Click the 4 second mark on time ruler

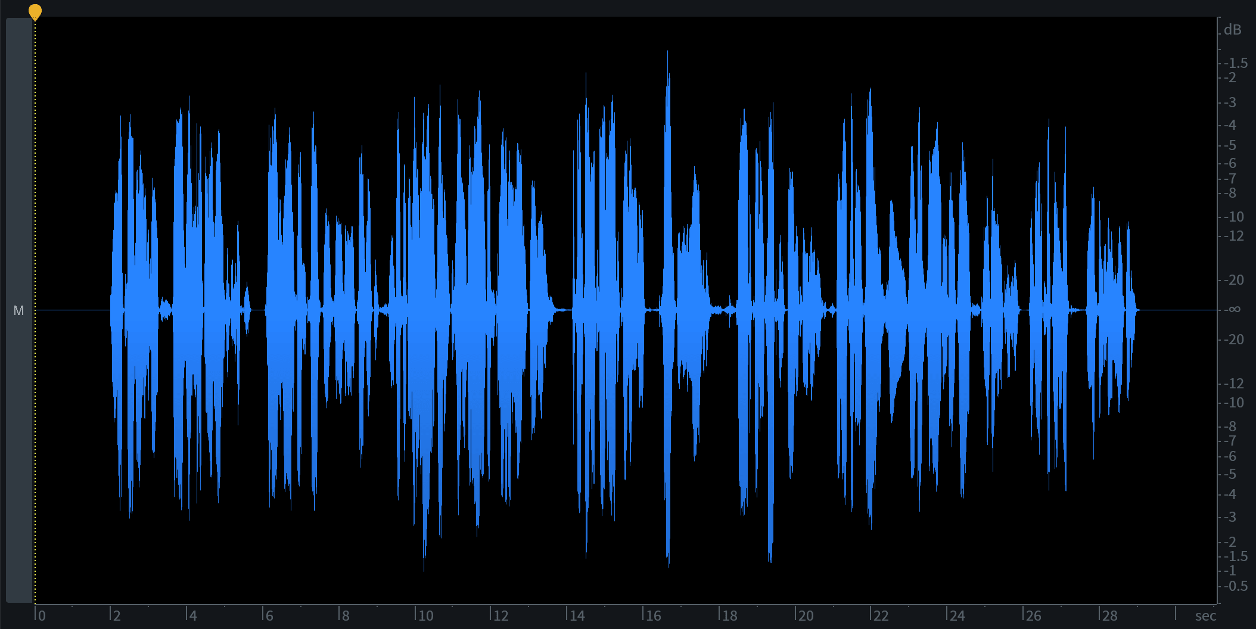pyautogui.click(x=193, y=615)
